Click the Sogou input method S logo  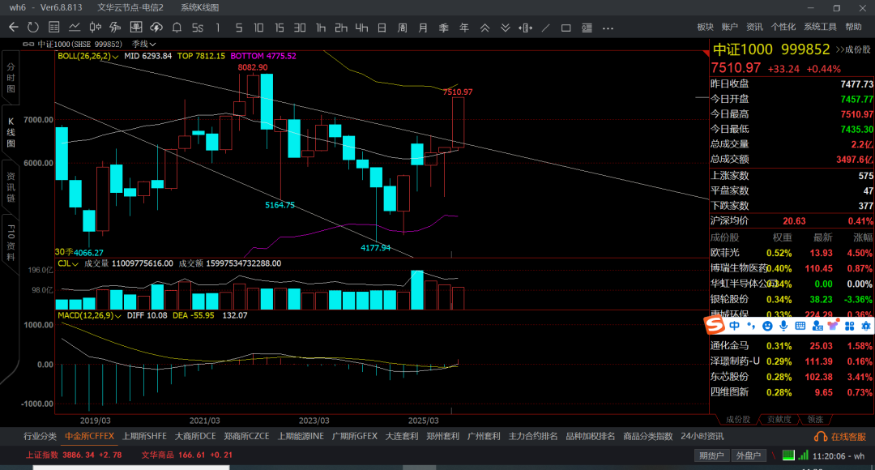[715, 324]
